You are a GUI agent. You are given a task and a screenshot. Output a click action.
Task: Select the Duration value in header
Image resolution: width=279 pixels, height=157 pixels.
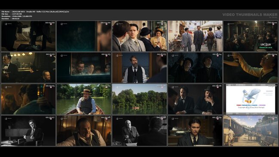coord(15,18)
